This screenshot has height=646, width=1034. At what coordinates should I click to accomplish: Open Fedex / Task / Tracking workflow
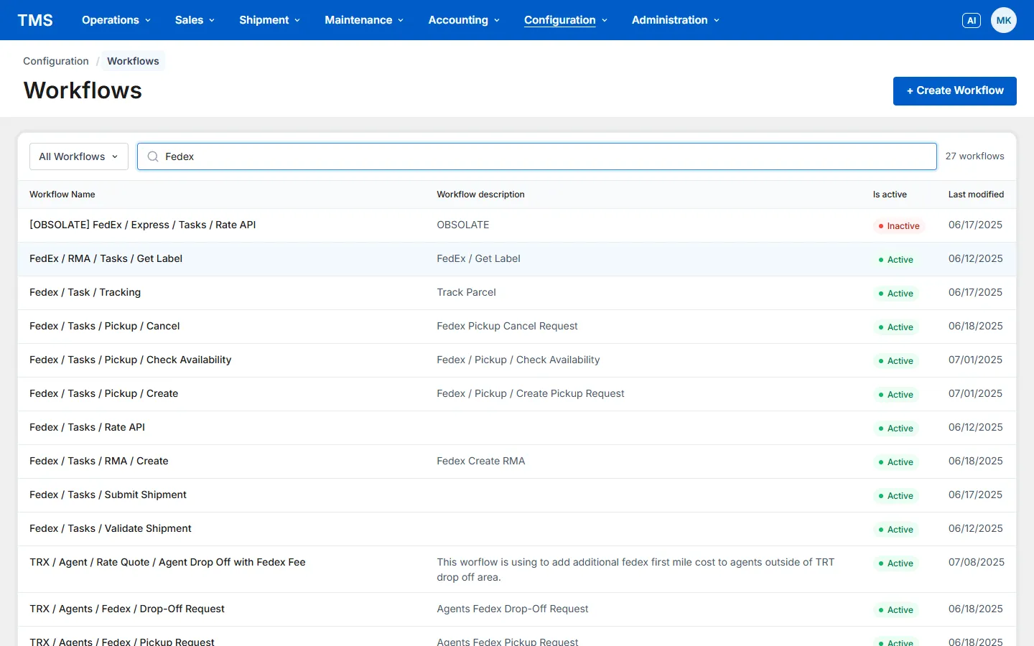tap(85, 292)
